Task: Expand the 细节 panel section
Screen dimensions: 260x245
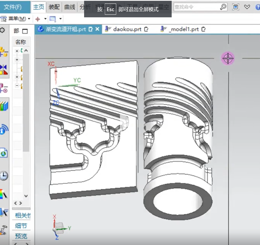Action: [21, 226]
